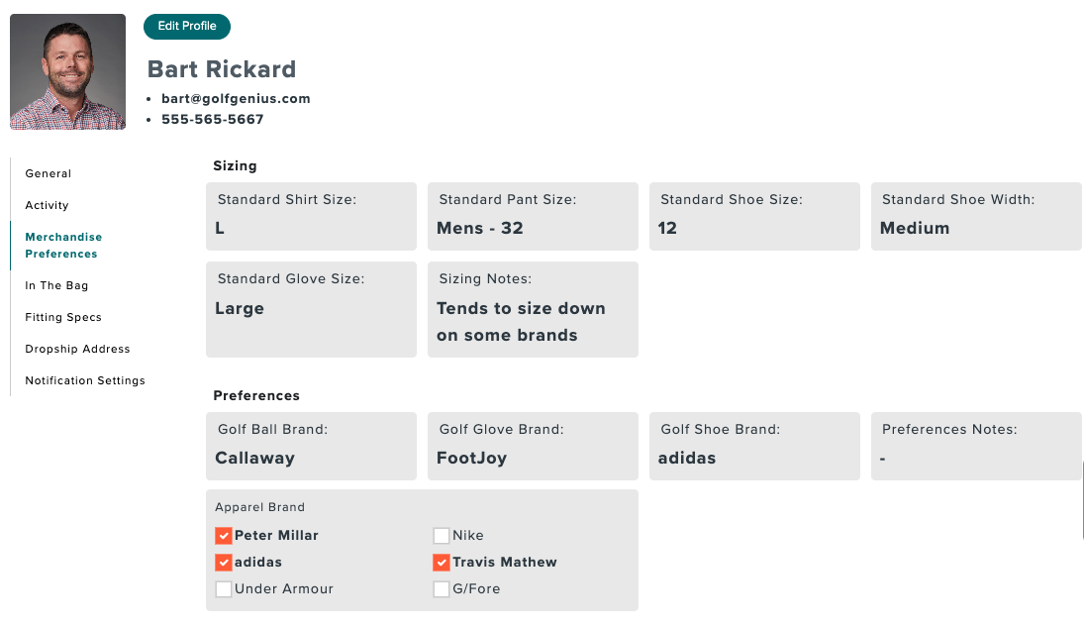Enable the Nike apparel brand
This screenshot has width=1084, height=628.
pos(442,536)
